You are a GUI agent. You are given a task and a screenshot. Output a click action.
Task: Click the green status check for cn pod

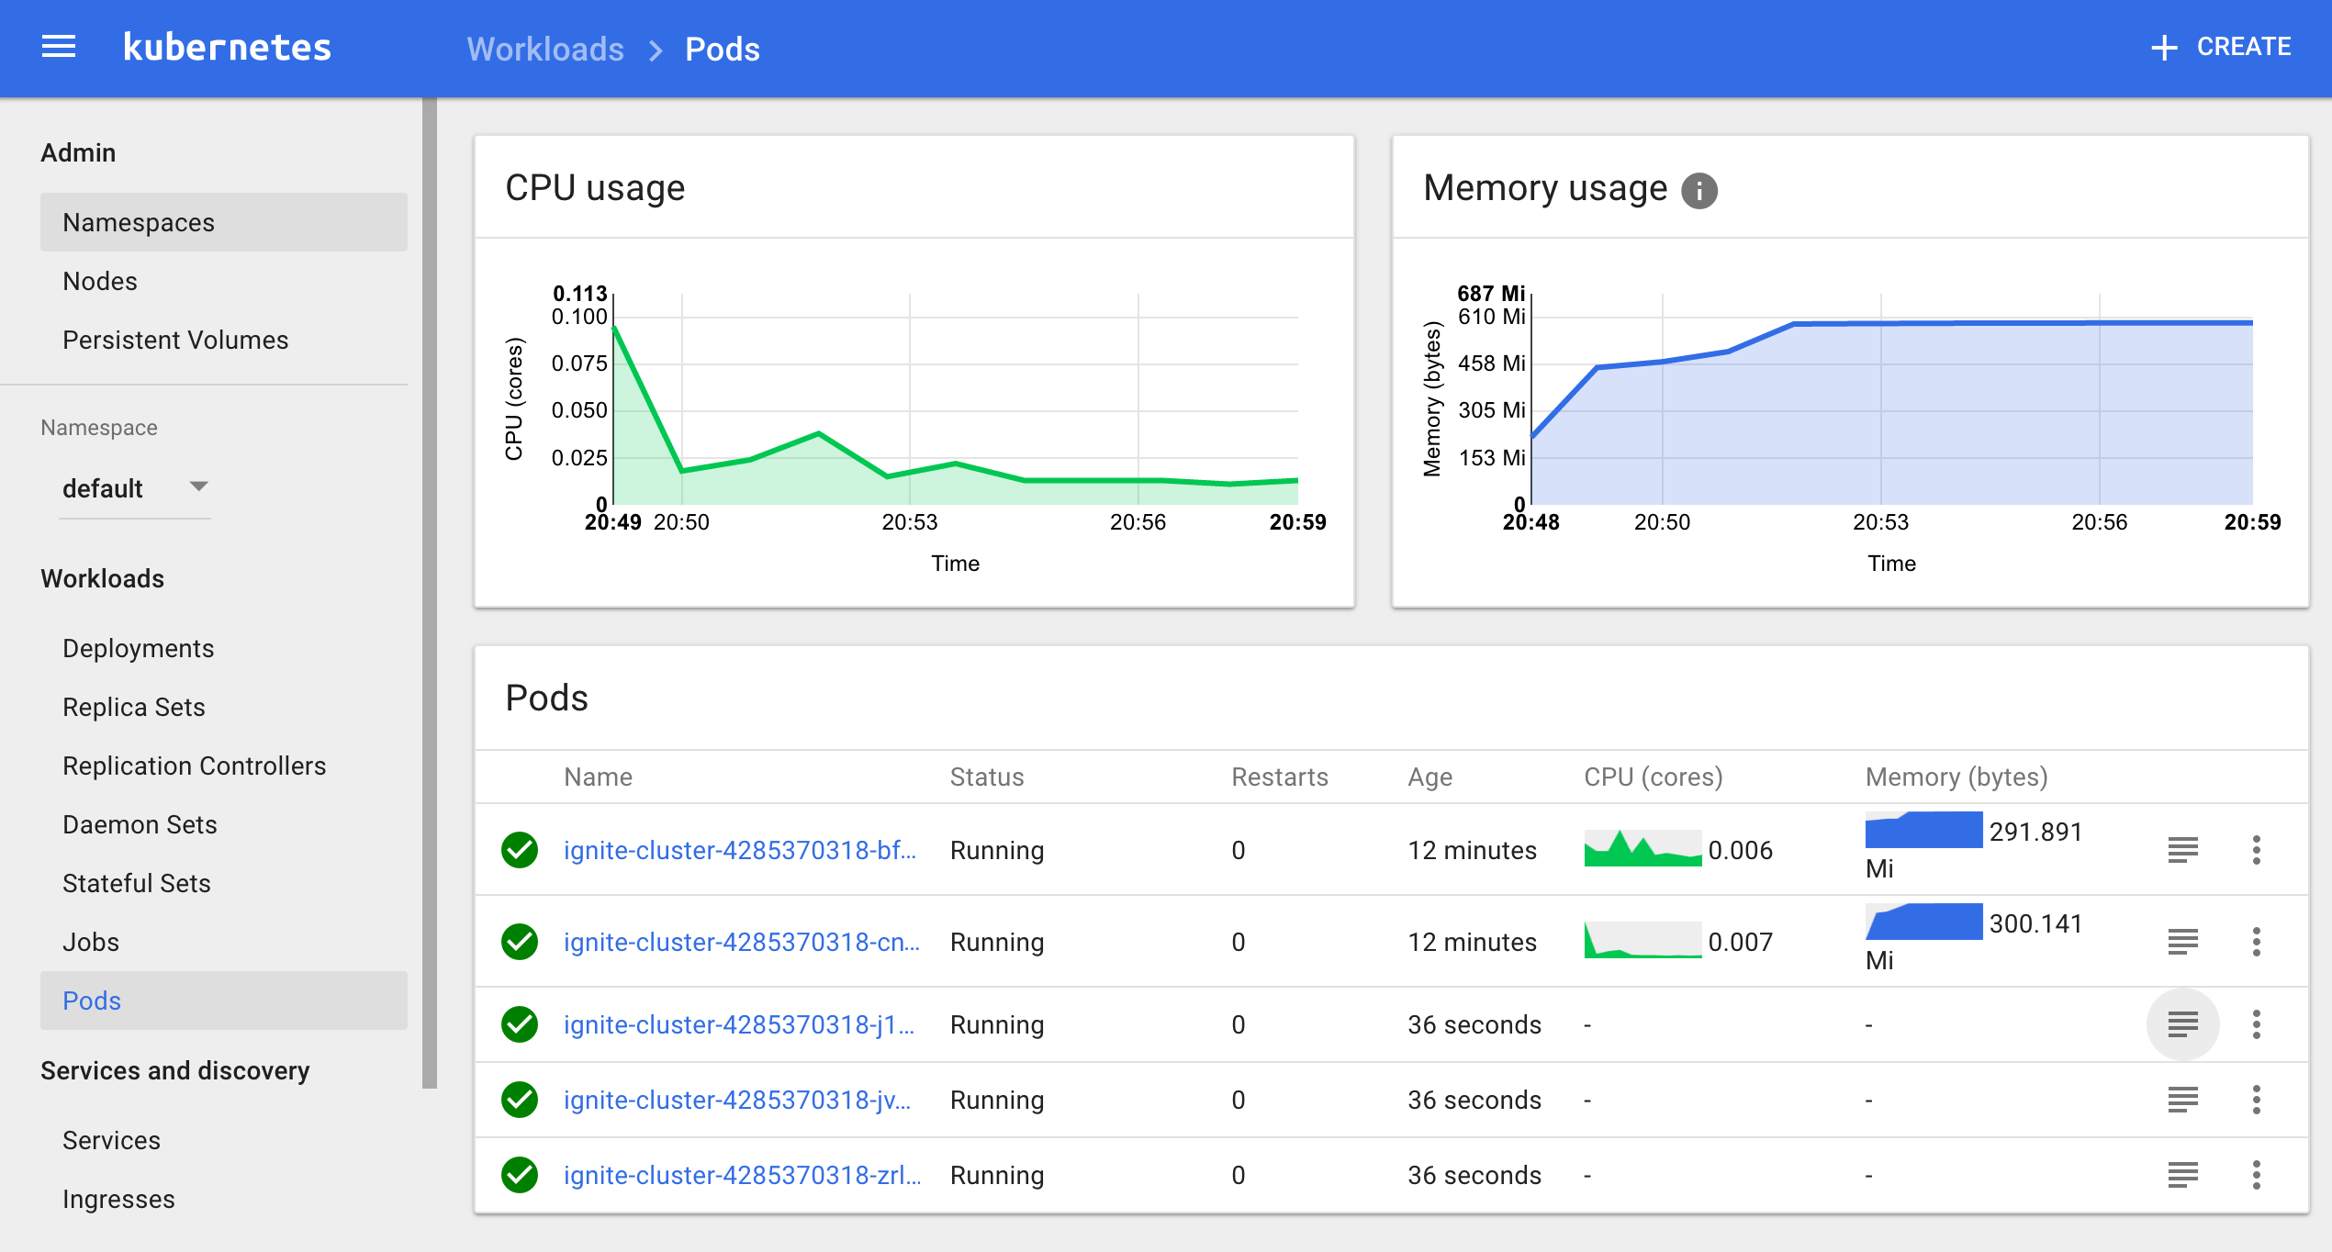point(520,942)
